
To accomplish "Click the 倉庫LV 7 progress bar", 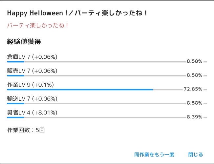I will (x=107, y=62).
